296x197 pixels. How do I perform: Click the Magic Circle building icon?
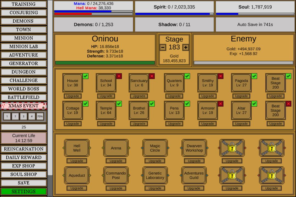(155, 148)
